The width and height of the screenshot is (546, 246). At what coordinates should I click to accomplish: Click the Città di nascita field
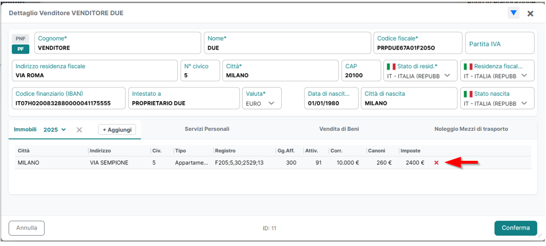(409, 98)
